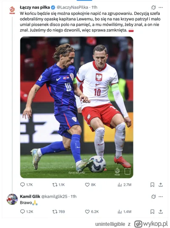Click Kamil Glik's profile avatar
This screenshot has height=228, width=170.
[12, 199]
